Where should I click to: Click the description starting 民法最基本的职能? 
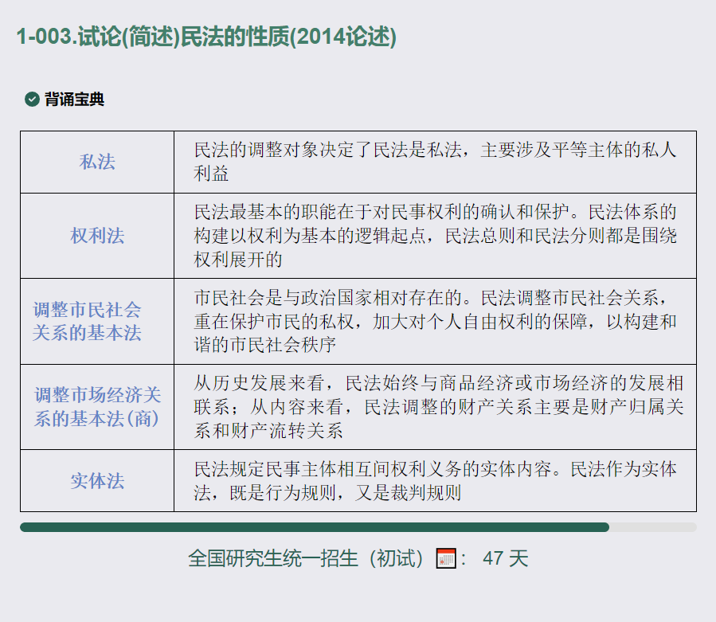click(x=435, y=236)
